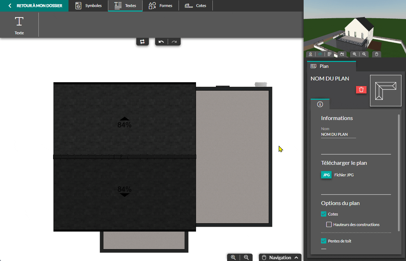Click the plan Nom input field
This screenshot has width=406, height=261.
[338, 134]
